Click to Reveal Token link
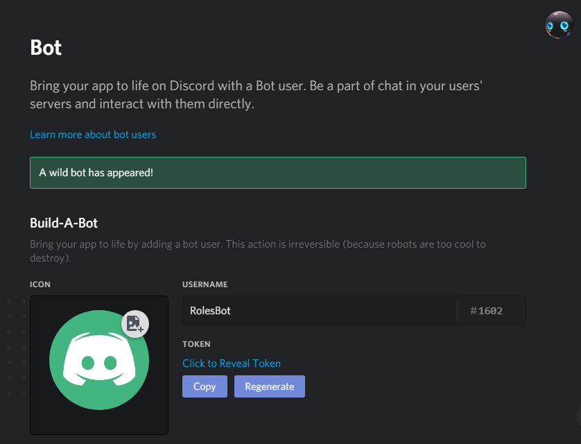This screenshot has height=444, width=581. tap(232, 364)
